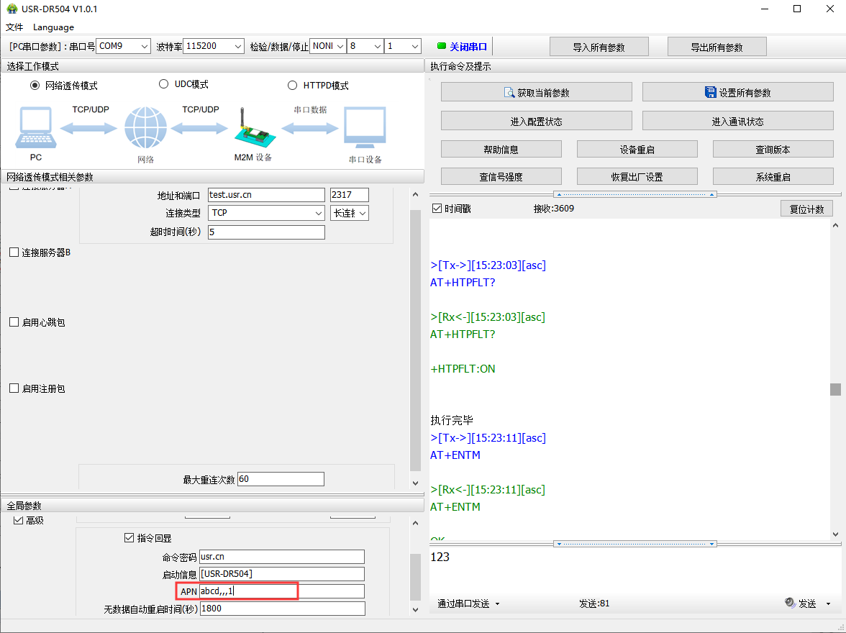Click the network globe icon
846x633 pixels.
click(x=145, y=128)
